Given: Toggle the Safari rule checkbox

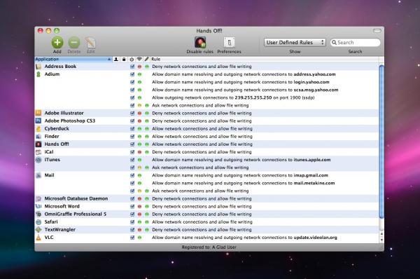Looking at the screenshot, I should (x=132, y=222).
